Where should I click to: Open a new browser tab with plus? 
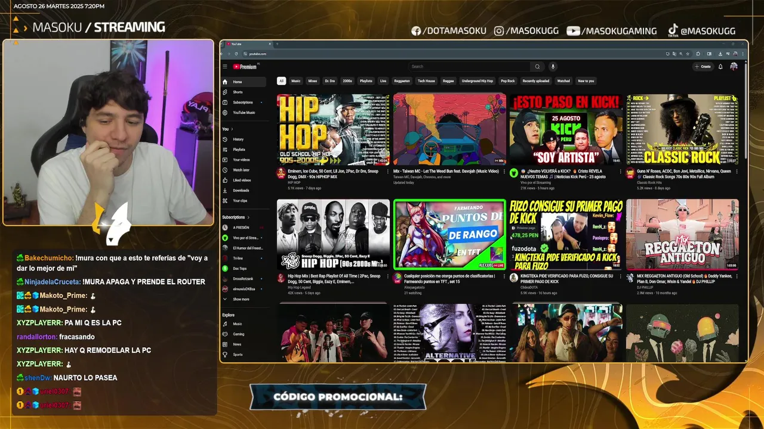(276, 44)
